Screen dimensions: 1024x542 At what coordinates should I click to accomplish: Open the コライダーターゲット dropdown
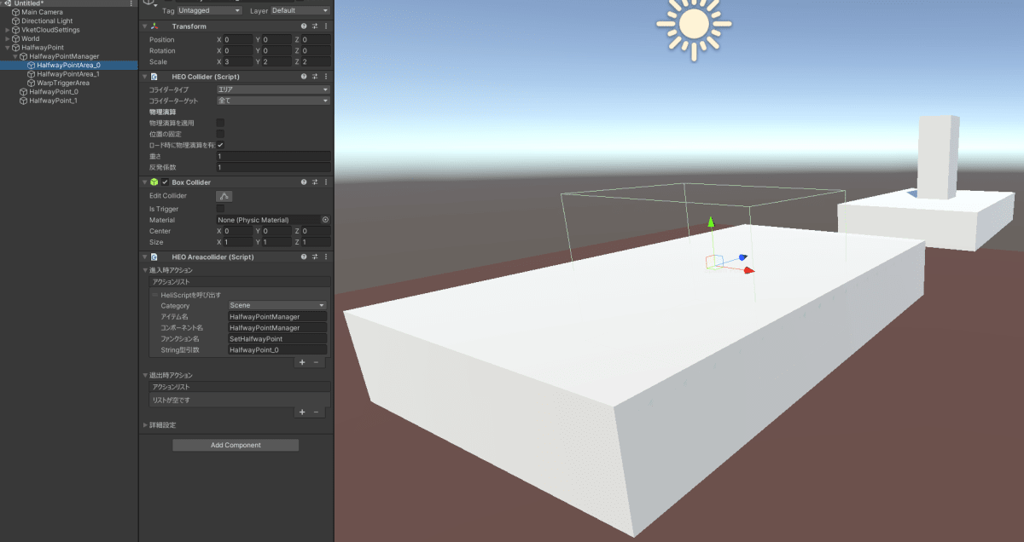[x=273, y=101]
